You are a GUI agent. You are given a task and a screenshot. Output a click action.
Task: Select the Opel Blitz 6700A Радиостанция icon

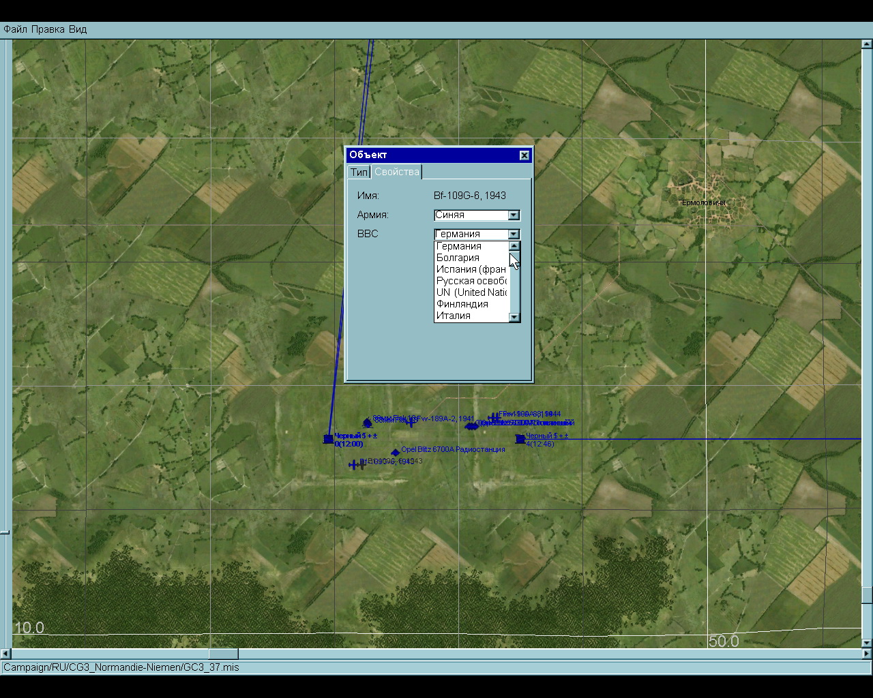coord(395,453)
